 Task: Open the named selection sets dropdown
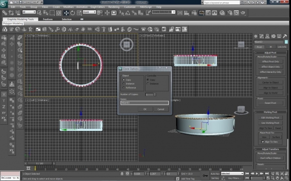(163, 12)
